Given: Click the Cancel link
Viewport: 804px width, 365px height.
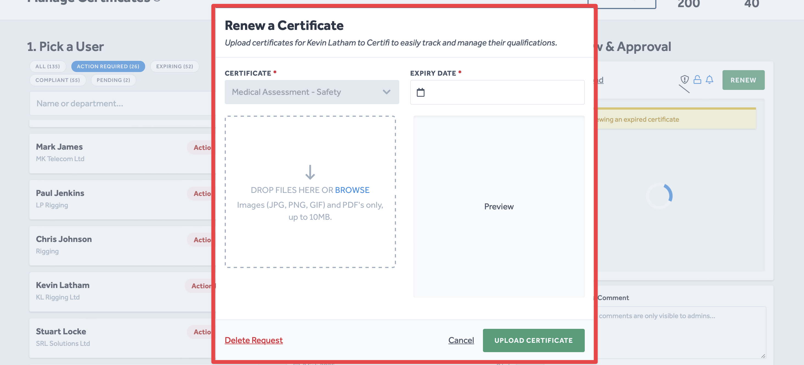Looking at the screenshot, I should point(461,340).
